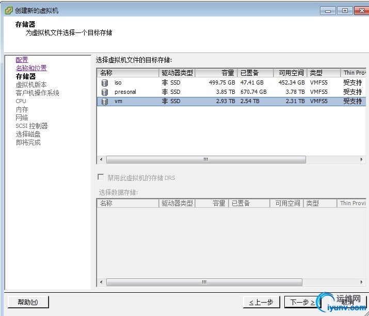This screenshot has height=316, width=369.
Task: Open the 配置 step link
Action: 22,60
